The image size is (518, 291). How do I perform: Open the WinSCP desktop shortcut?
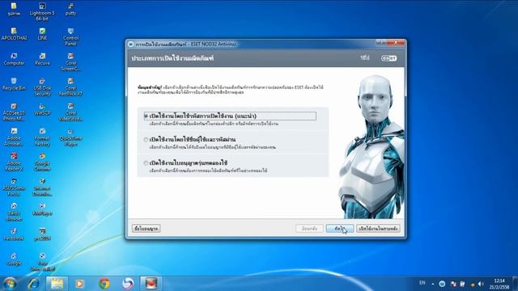coord(42,110)
